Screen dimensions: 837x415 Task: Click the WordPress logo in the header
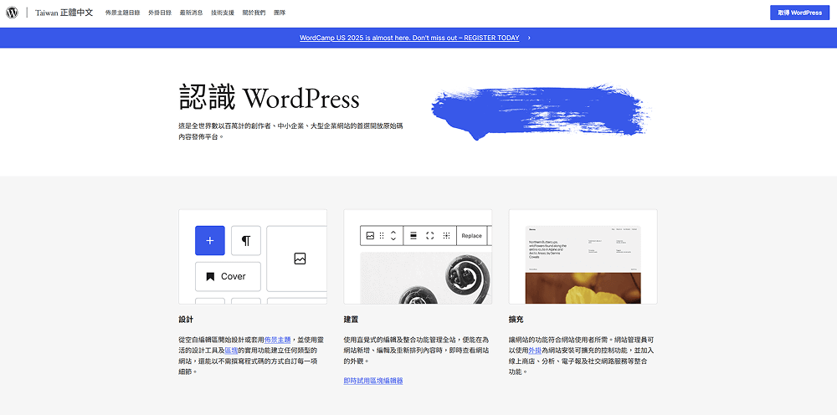pyautogui.click(x=12, y=13)
